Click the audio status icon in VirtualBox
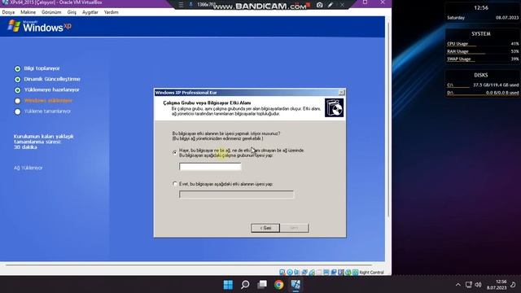The image size is (521, 293). point(296,273)
